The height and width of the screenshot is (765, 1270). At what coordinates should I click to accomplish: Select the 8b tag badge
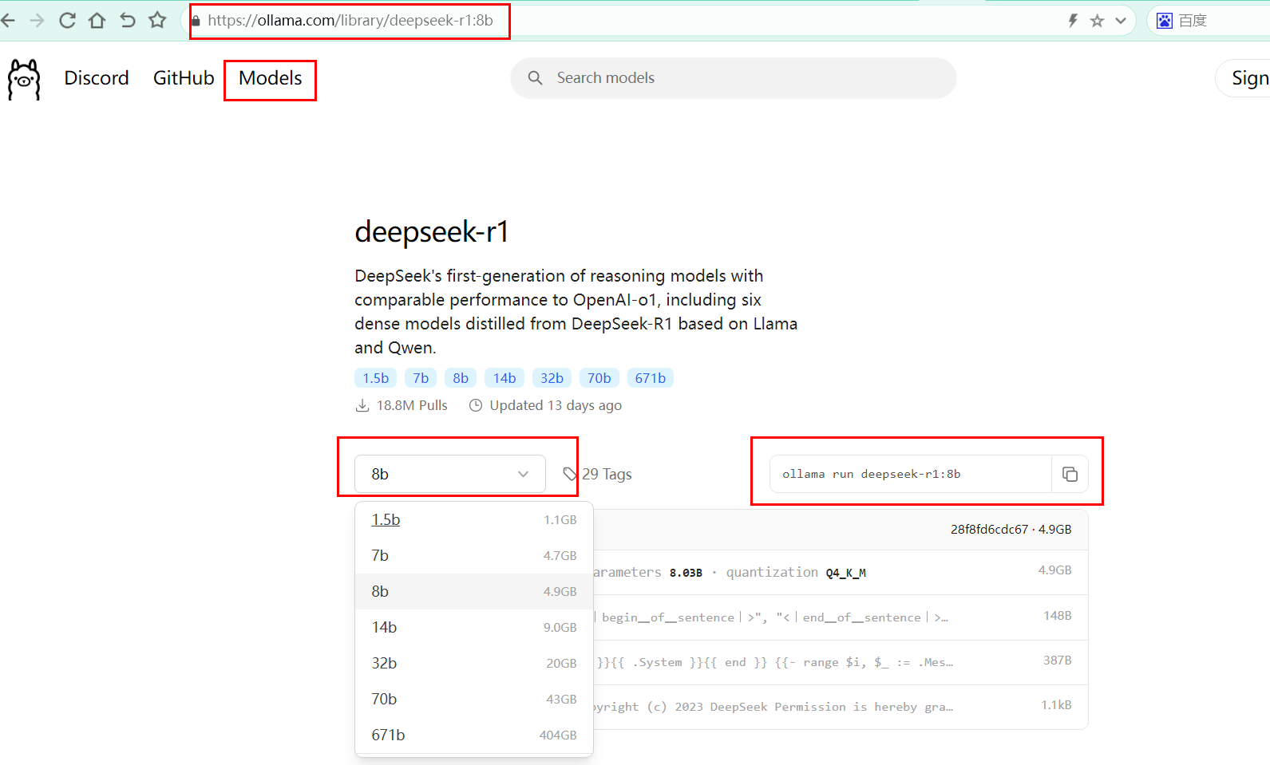coord(461,378)
